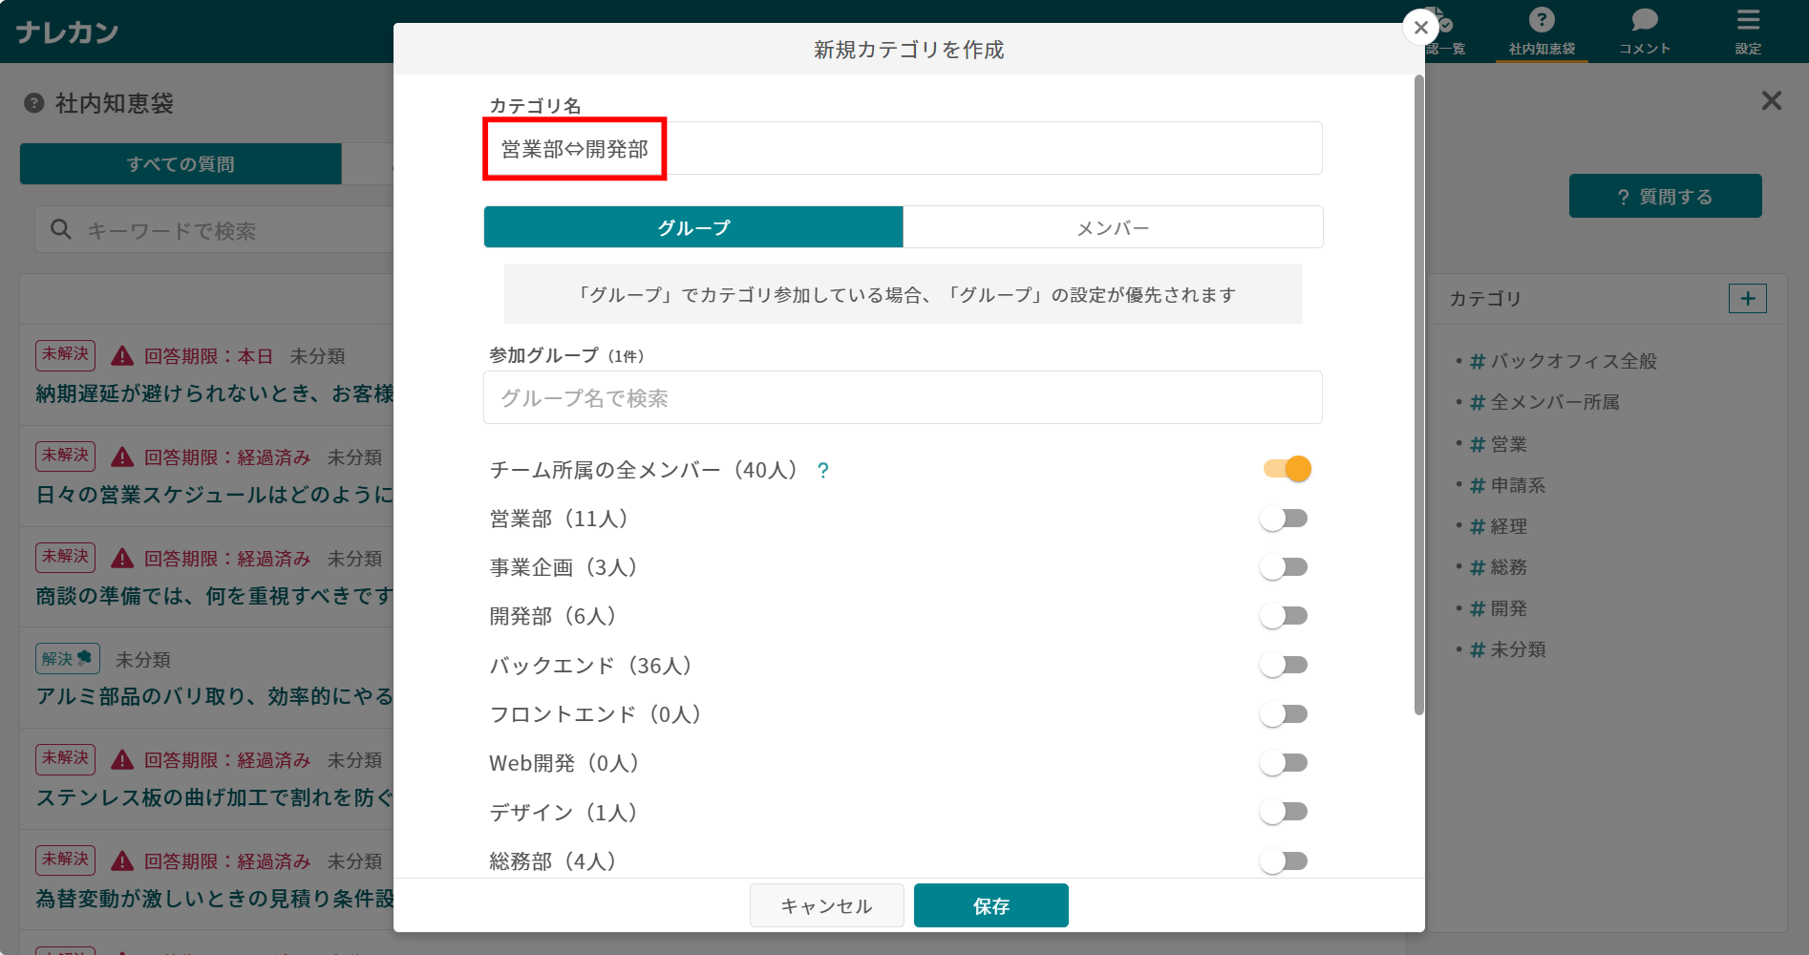Click the magnifier icon in keyword search
Viewport: 1809px width, 955px height.
click(60, 229)
